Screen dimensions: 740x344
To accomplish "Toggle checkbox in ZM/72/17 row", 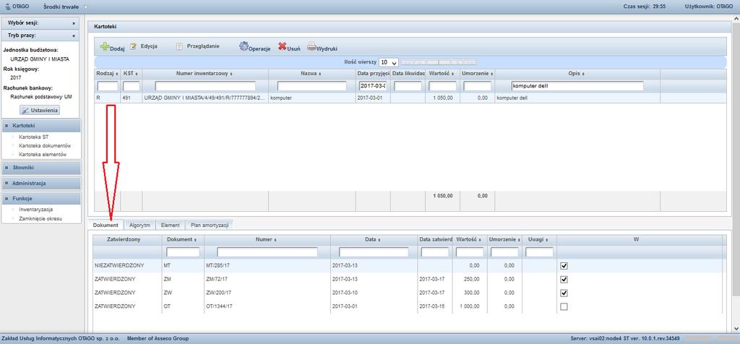I will pos(564,280).
